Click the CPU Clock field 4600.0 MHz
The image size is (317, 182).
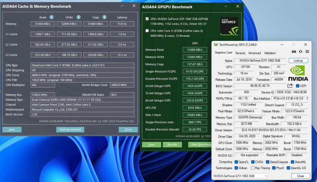click(82, 75)
